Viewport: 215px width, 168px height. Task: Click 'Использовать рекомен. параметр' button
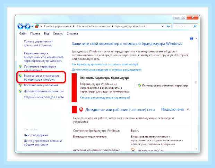point(161,85)
